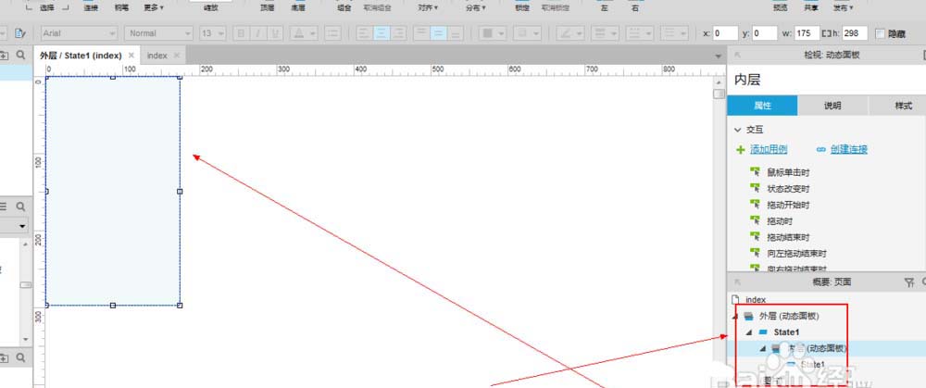Click the height h input field
The image size is (926, 388).
coord(855,33)
